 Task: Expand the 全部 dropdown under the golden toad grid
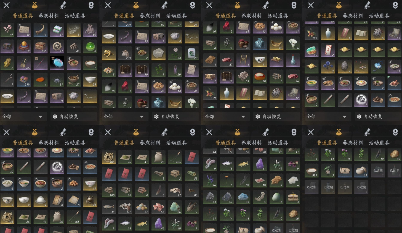click(x=124, y=117)
